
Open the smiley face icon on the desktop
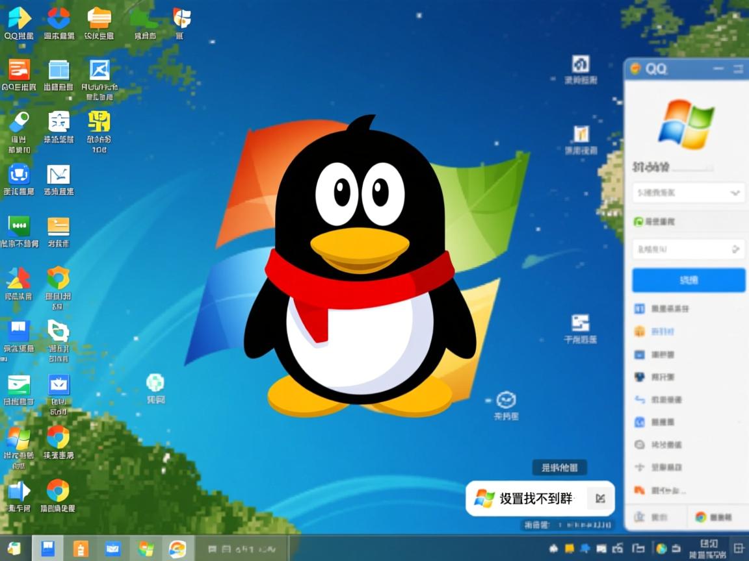pos(506,400)
